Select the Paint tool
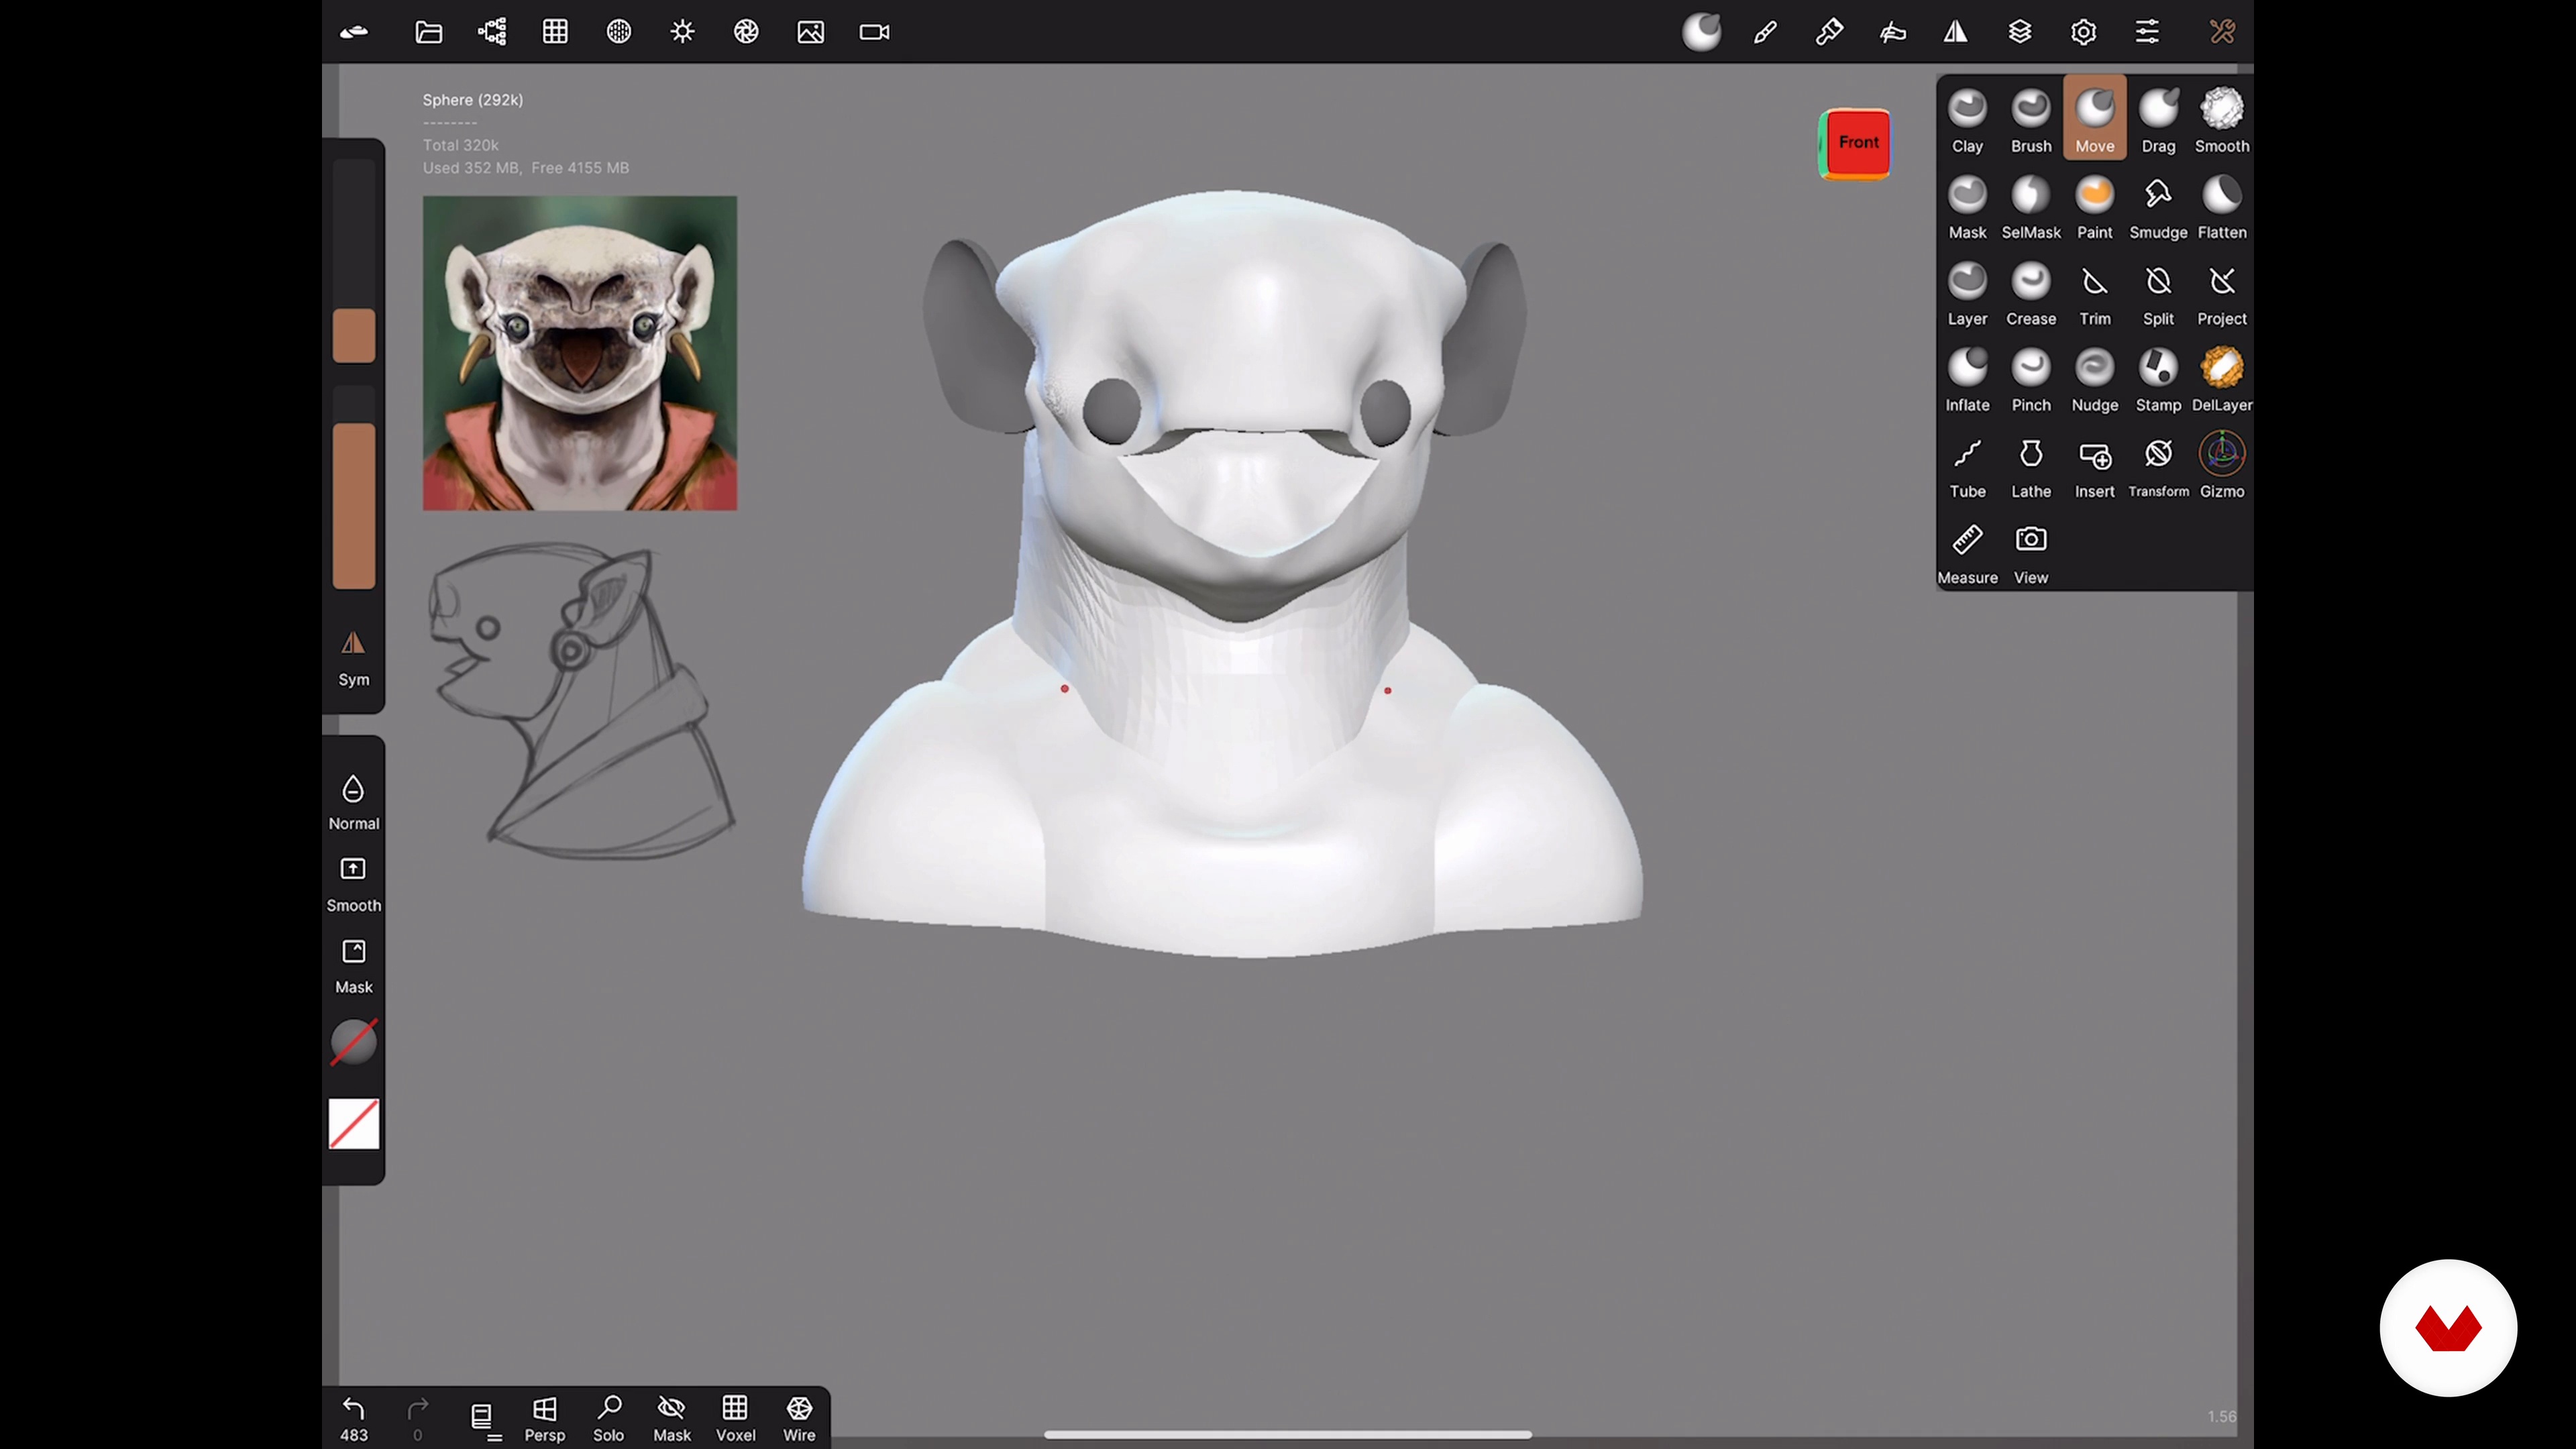The height and width of the screenshot is (1449, 2576). click(x=2095, y=207)
